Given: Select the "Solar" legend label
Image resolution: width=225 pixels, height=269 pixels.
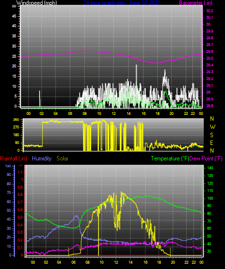Looking at the screenshot, I should tap(62, 158).
